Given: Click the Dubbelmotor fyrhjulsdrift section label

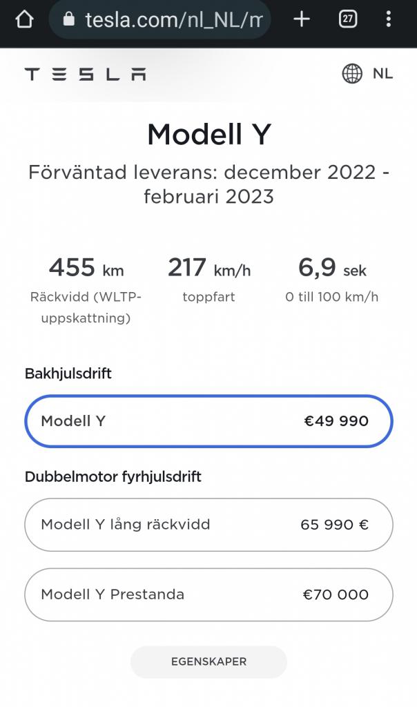Looking at the screenshot, I should (x=113, y=477).
